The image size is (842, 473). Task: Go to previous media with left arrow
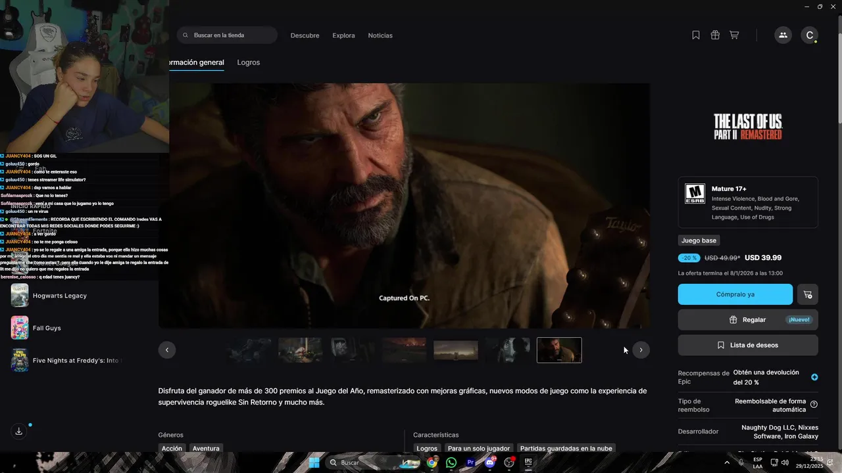pyautogui.click(x=167, y=350)
